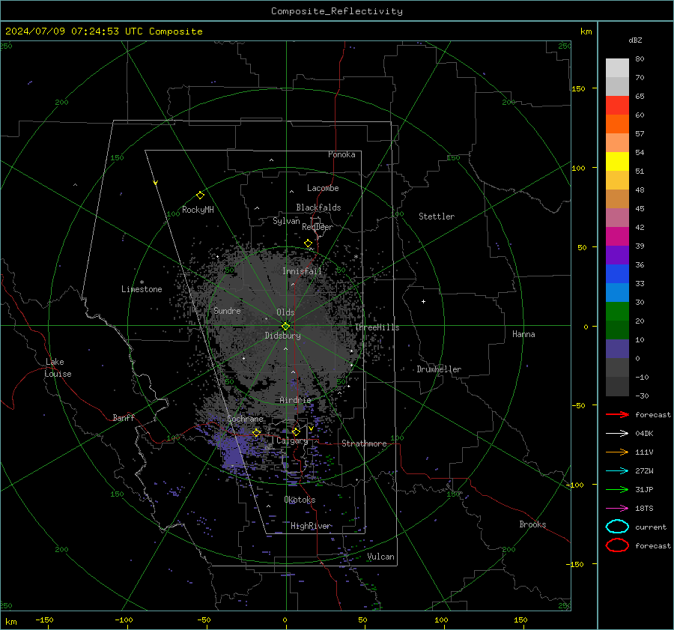Click the Innisfail city label
This screenshot has height=630, width=674.
pyautogui.click(x=302, y=271)
